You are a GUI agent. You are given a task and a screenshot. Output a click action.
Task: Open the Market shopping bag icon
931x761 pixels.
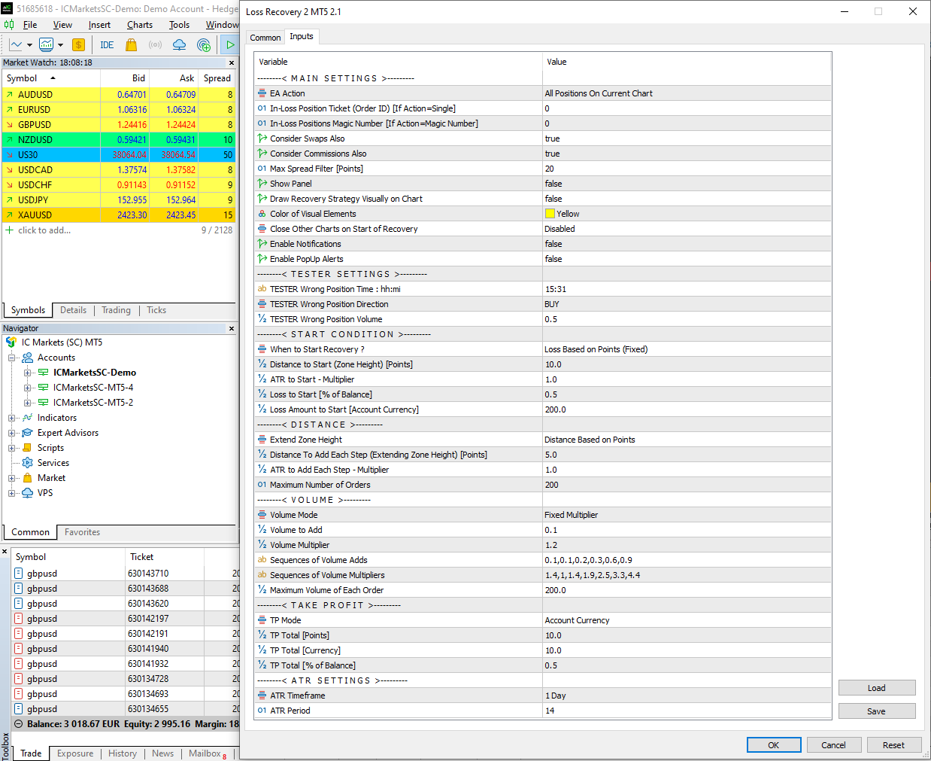tap(131, 44)
